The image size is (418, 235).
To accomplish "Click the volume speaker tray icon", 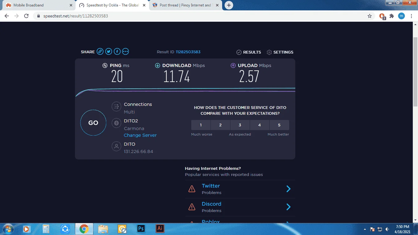I will point(387,229).
